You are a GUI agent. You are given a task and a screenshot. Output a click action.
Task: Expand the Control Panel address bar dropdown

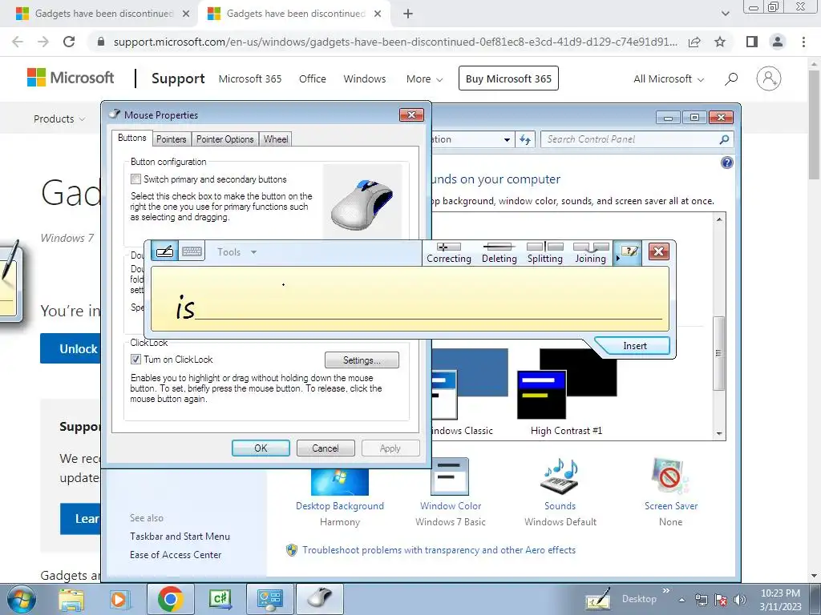pos(507,139)
